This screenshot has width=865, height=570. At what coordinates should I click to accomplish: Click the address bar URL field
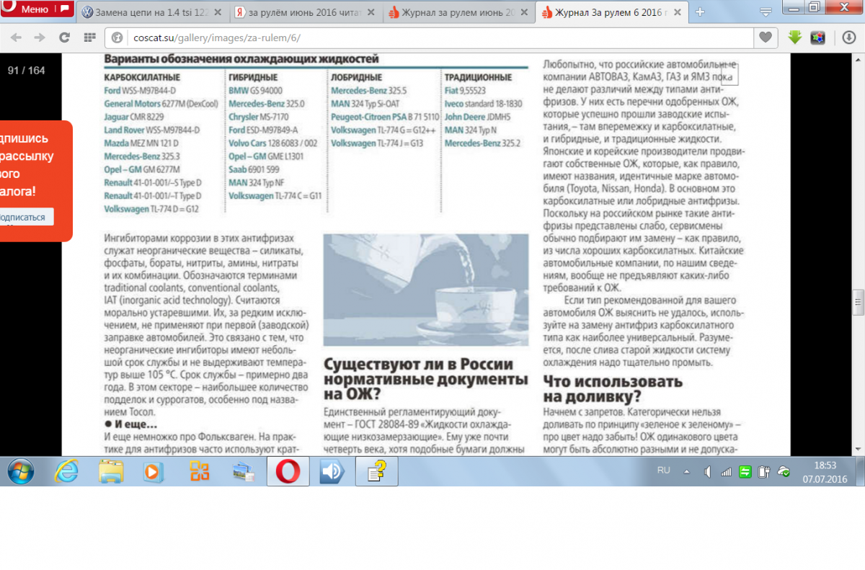[x=432, y=37]
